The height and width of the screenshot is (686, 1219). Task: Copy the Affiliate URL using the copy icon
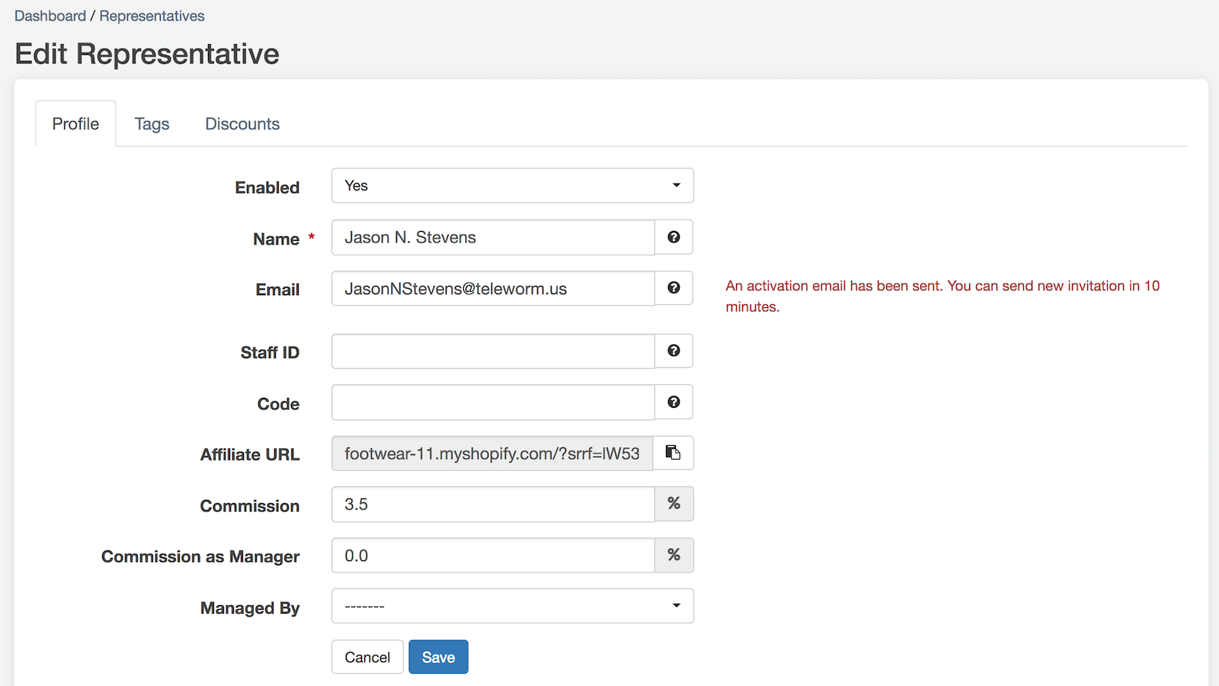673,452
